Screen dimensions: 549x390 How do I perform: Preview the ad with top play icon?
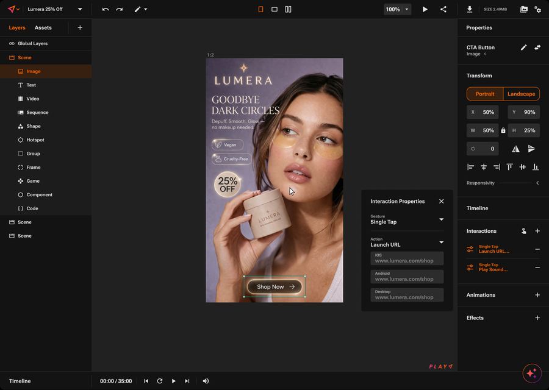425,9
